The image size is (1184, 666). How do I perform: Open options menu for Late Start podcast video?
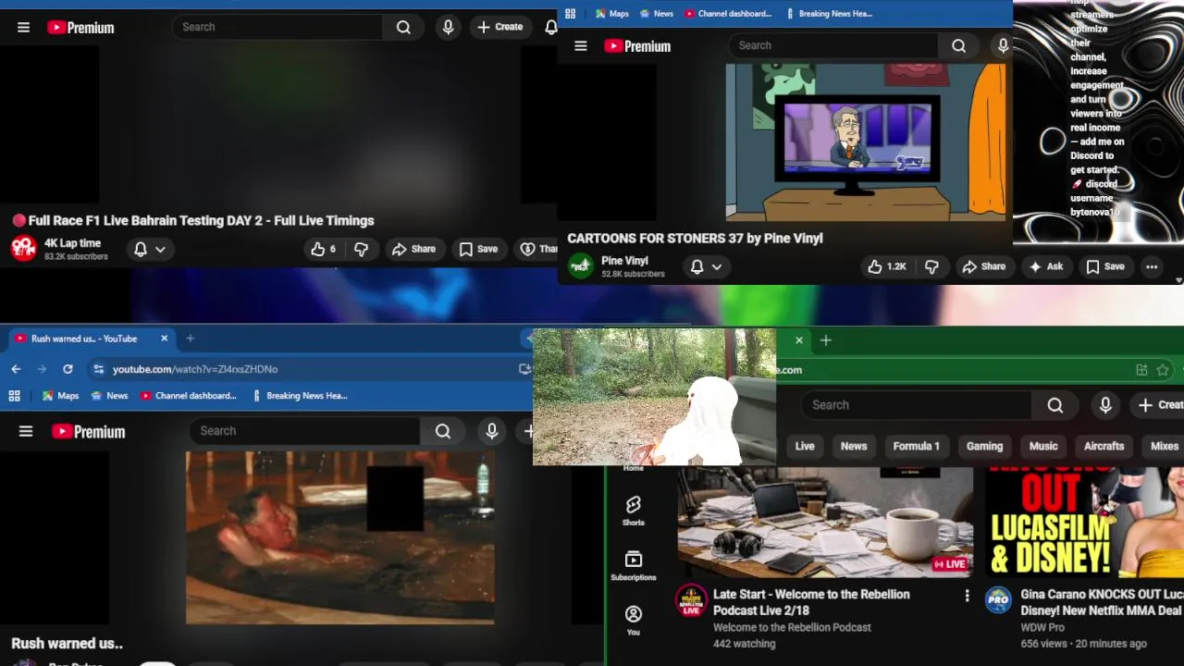click(967, 596)
